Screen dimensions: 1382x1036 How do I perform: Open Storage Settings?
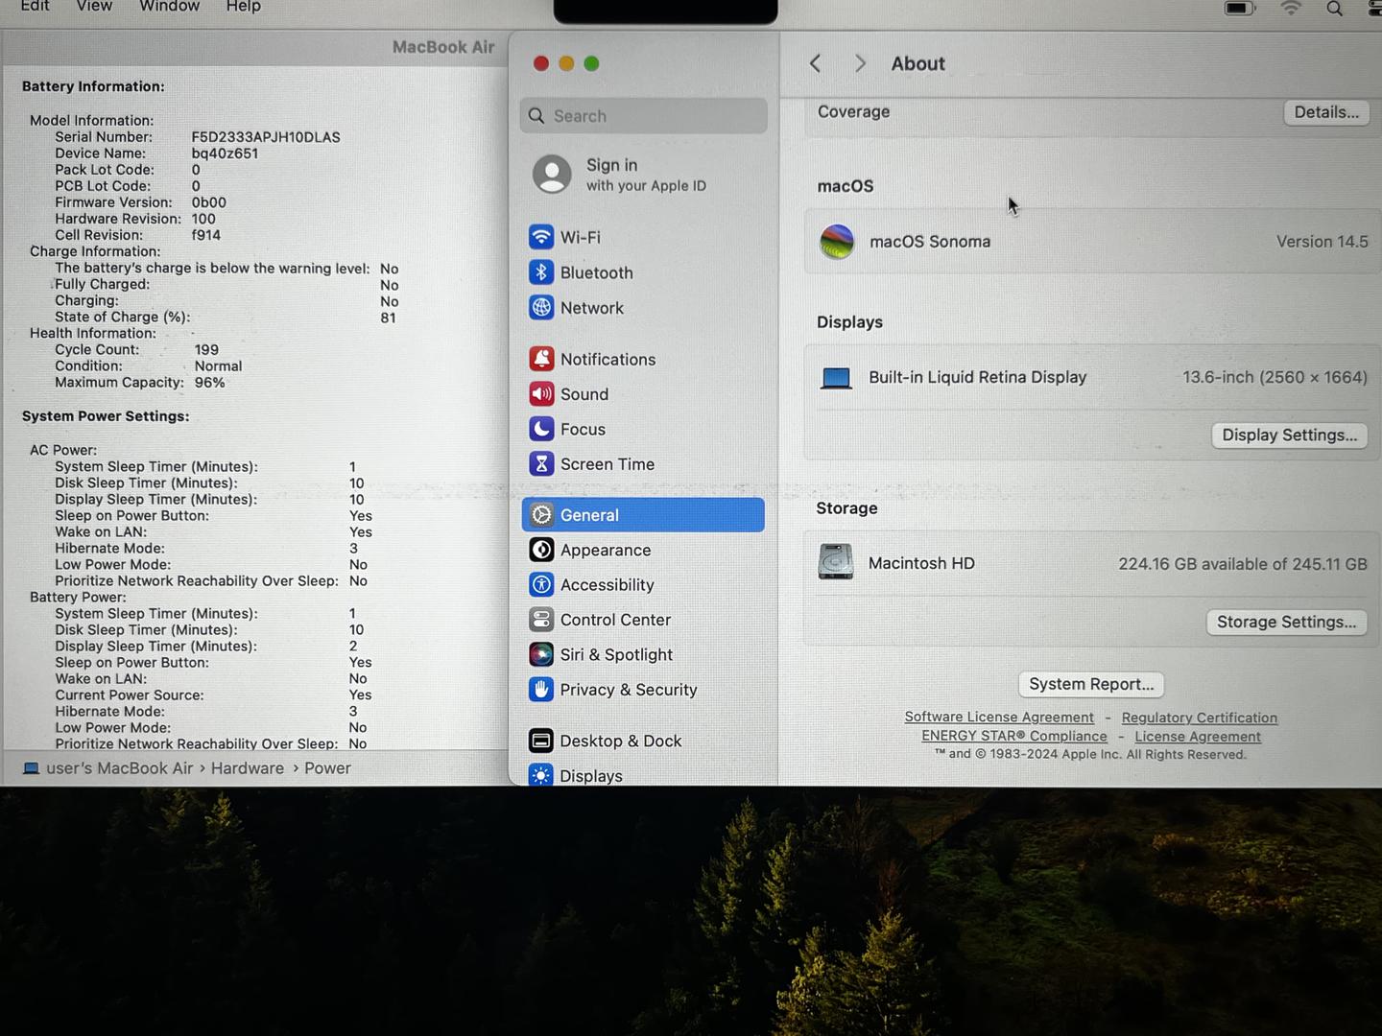point(1287,622)
